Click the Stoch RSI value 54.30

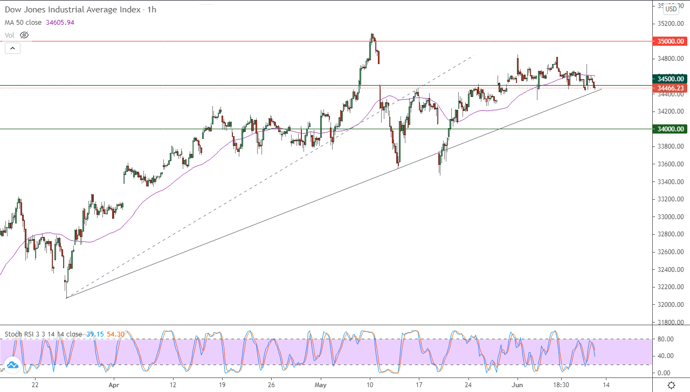pyautogui.click(x=116, y=334)
